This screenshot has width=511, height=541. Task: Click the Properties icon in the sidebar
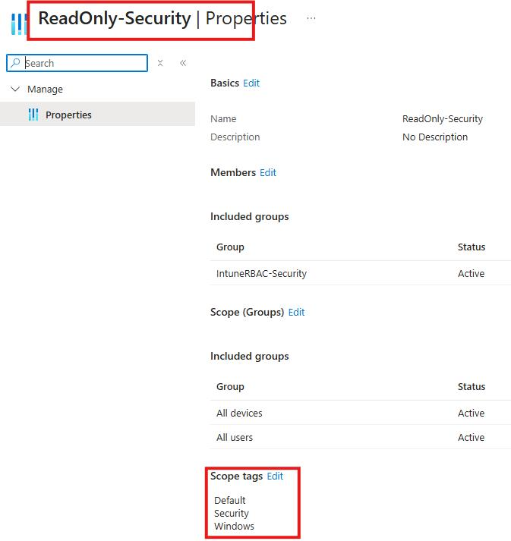pos(33,115)
